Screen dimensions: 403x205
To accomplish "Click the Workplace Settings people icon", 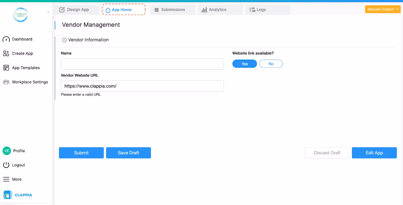I will tap(6, 82).
